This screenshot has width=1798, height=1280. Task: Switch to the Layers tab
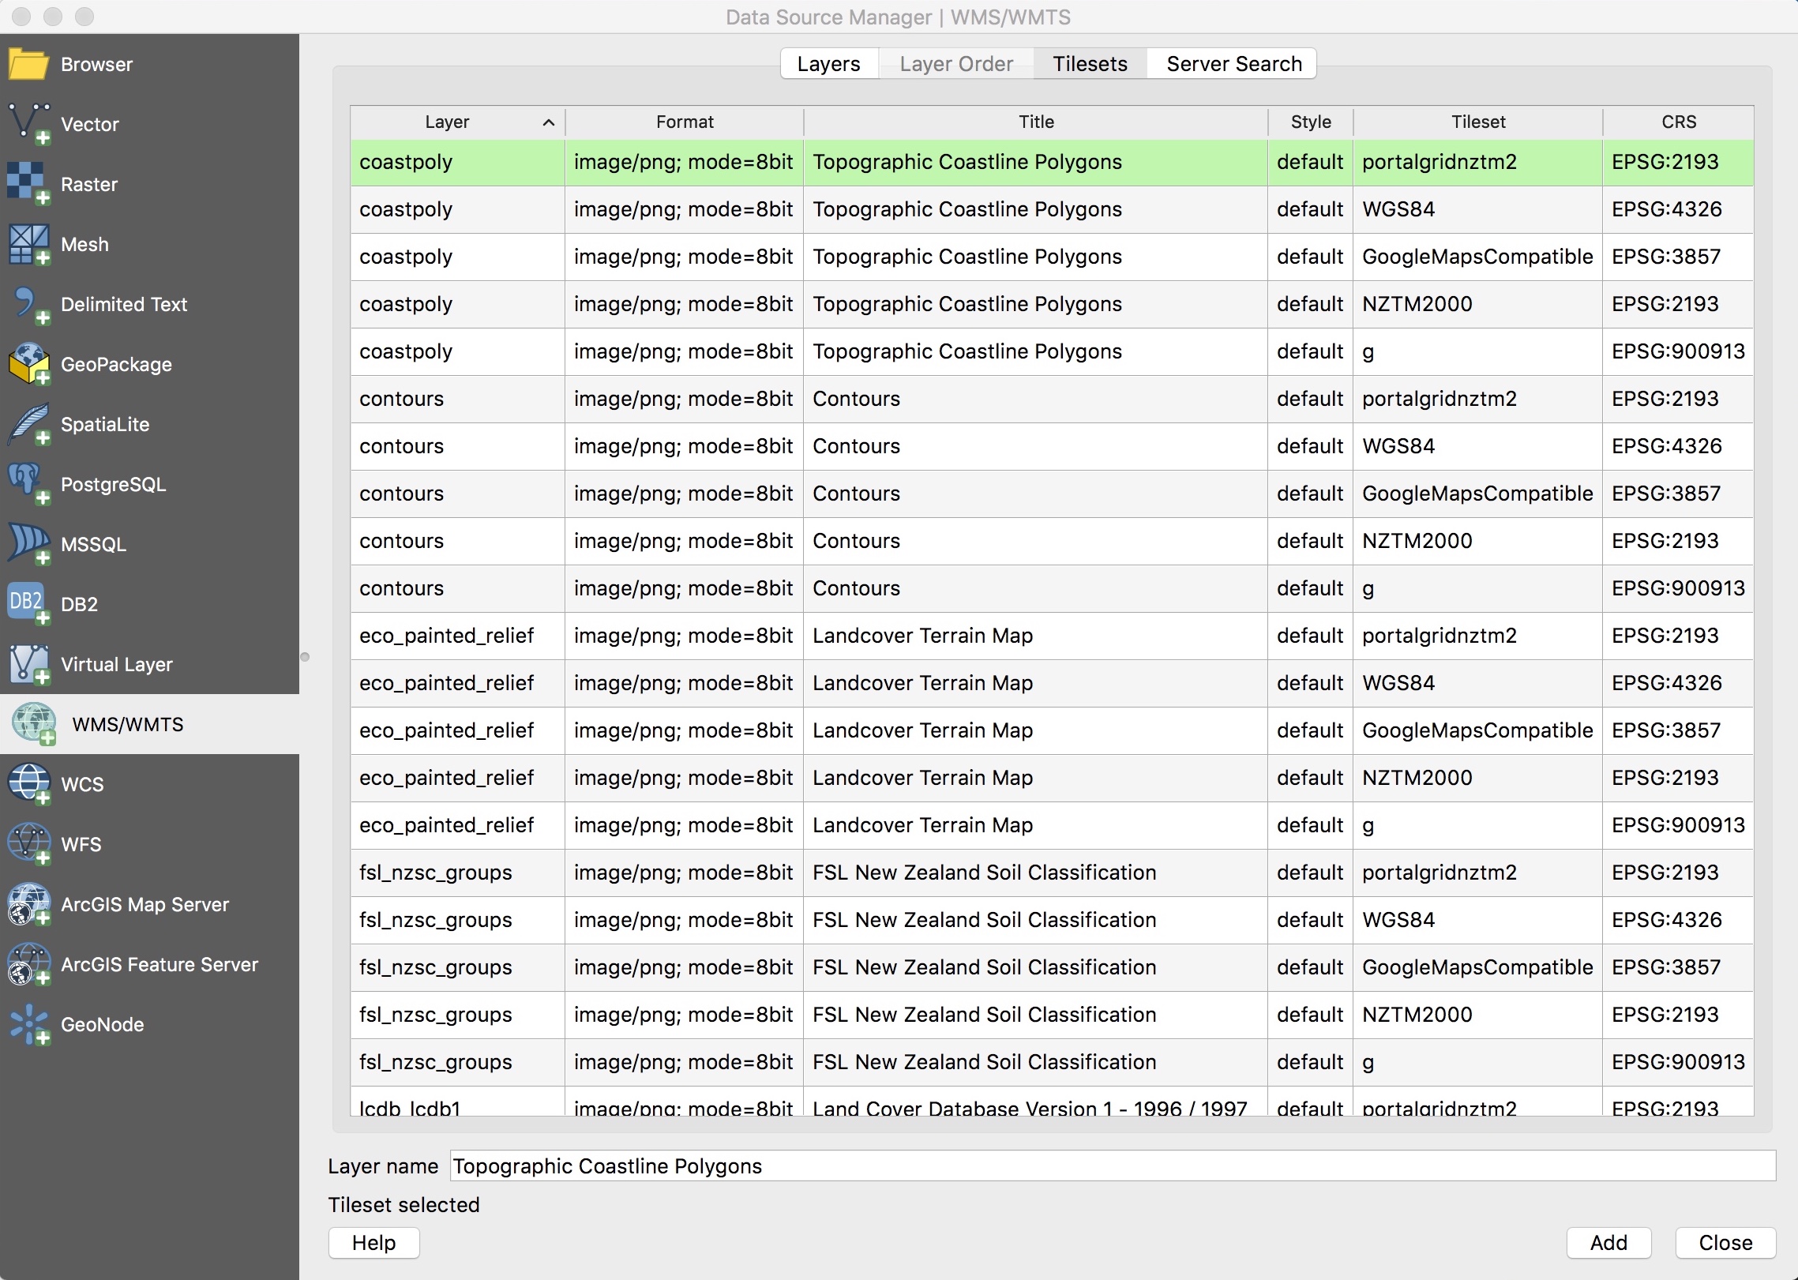[829, 64]
